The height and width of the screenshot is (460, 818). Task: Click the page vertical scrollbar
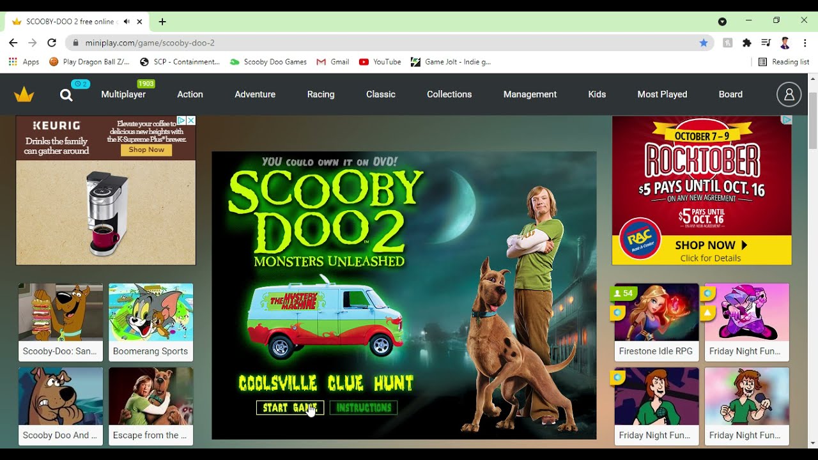813,121
